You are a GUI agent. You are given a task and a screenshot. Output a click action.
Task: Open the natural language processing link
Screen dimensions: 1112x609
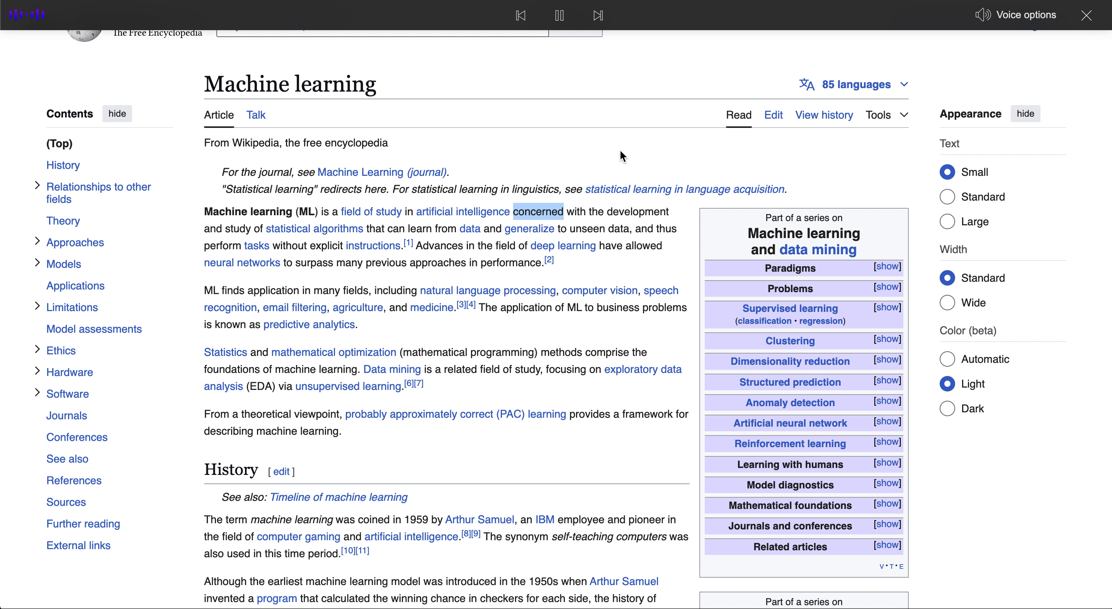[x=488, y=291]
